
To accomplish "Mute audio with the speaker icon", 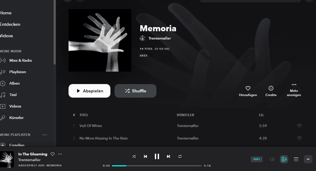I will 272,159.
